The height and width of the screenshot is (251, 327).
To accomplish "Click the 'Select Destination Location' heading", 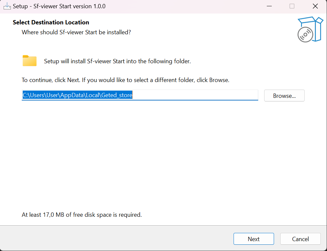I will pyautogui.click(x=51, y=22).
